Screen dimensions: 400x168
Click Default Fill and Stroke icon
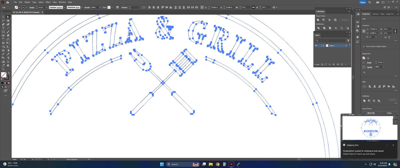point(2,79)
